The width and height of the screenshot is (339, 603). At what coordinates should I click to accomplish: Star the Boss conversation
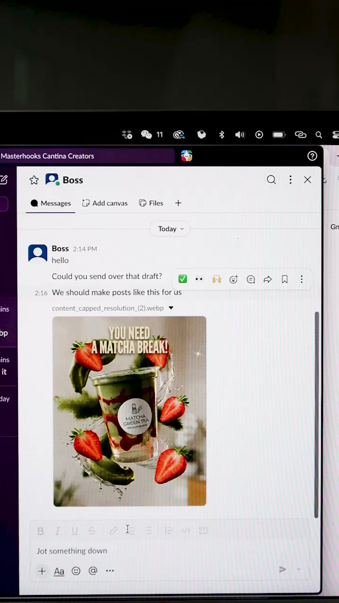click(x=34, y=180)
